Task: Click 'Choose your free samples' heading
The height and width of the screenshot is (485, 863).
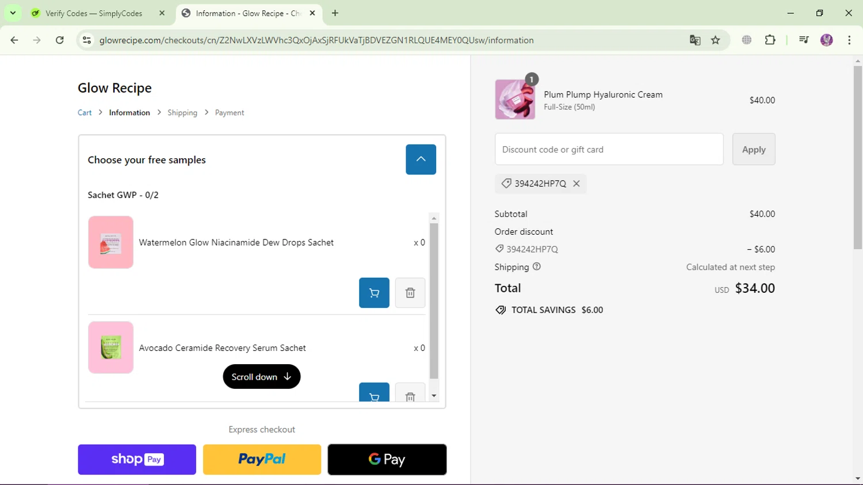Action: coord(147,160)
